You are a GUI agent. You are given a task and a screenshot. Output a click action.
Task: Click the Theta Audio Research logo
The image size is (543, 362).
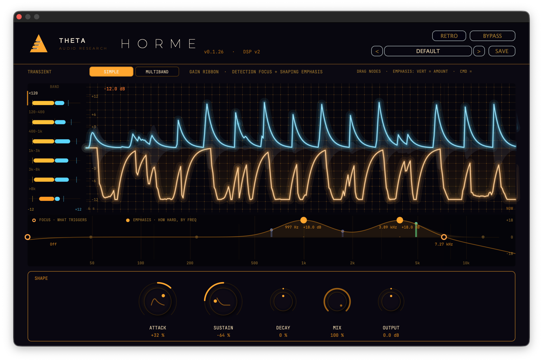pyautogui.click(x=39, y=44)
